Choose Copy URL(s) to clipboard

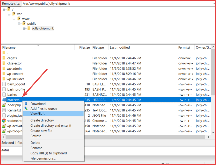[53, 153]
